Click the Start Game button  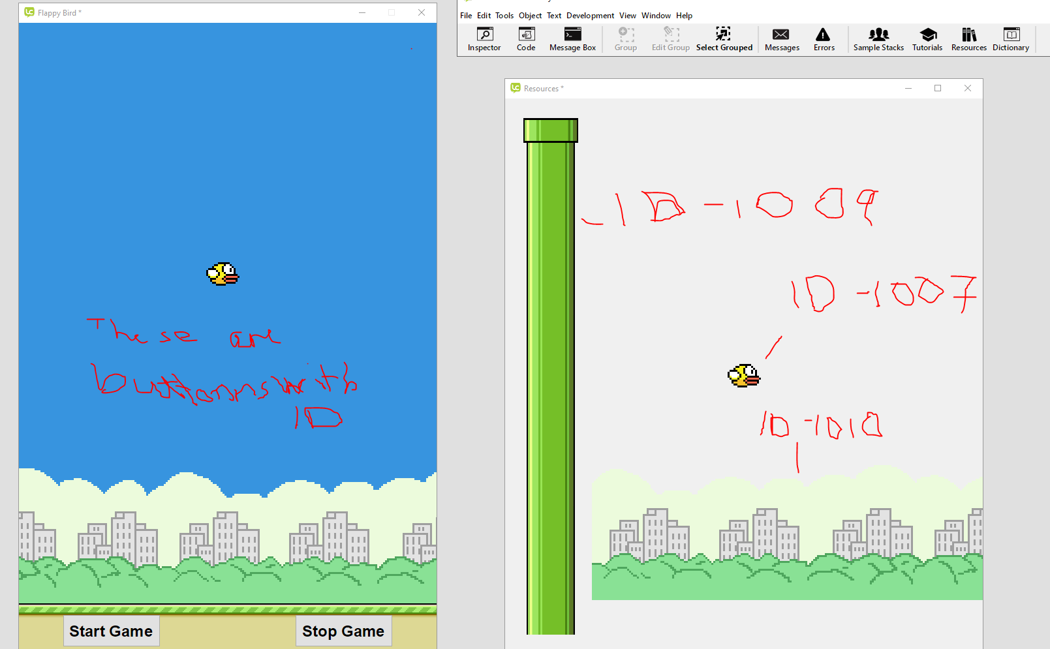click(111, 631)
